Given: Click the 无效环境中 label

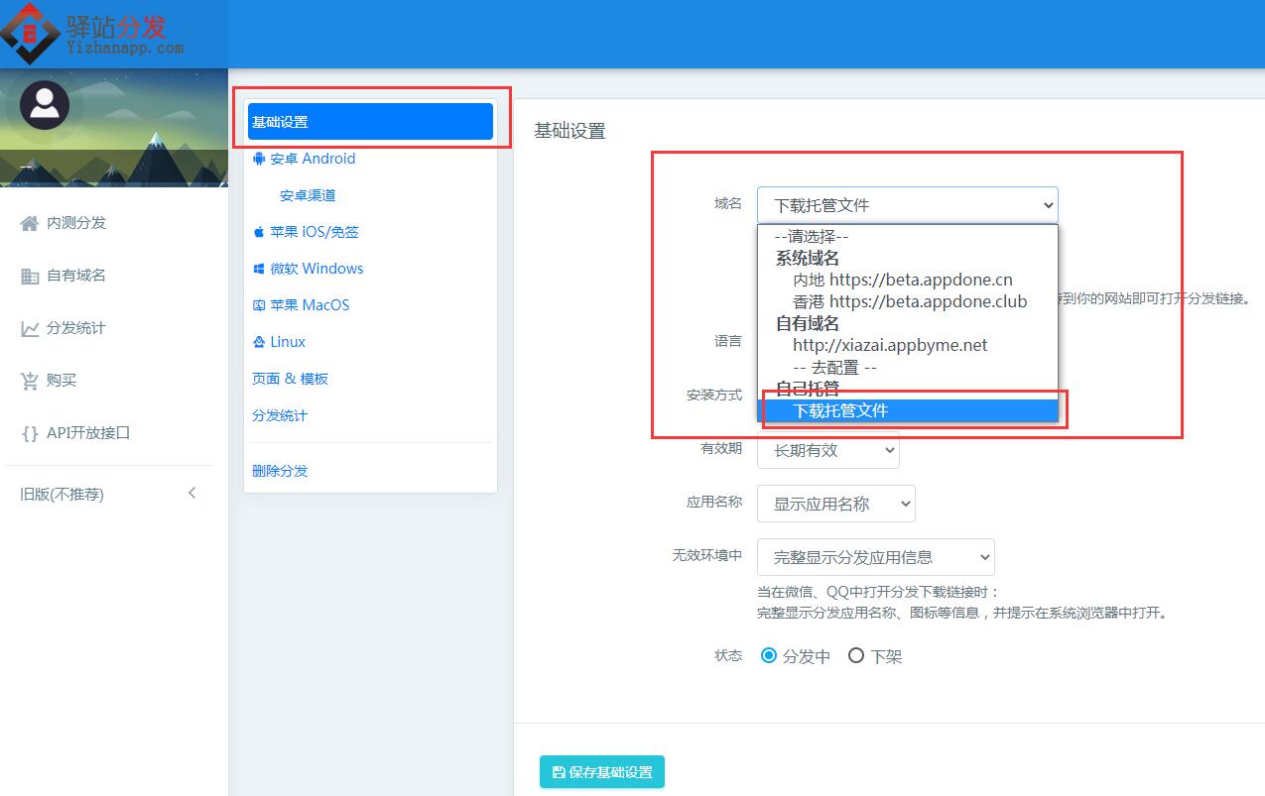Looking at the screenshot, I should (707, 555).
